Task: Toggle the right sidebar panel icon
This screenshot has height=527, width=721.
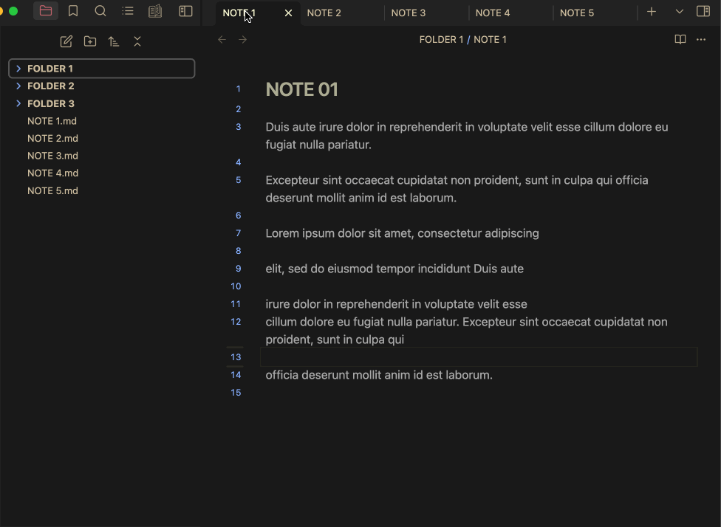Action: pyautogui.click(x=703, y=11)
